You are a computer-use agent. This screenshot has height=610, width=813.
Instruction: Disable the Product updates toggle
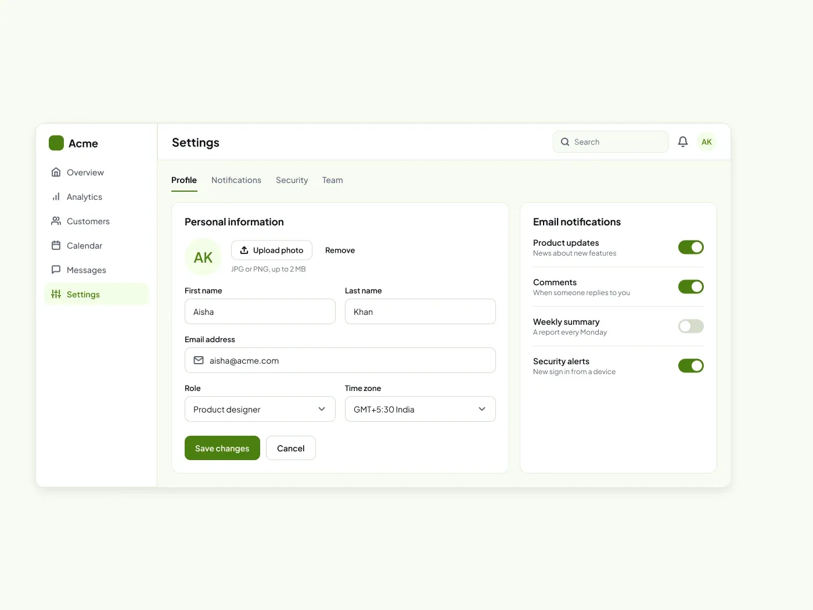tap(691, 247)
